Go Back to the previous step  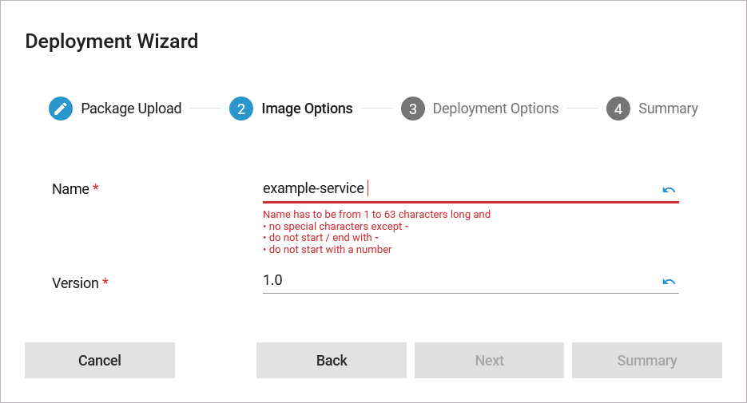pyautogui.click(x=332, y=361)
